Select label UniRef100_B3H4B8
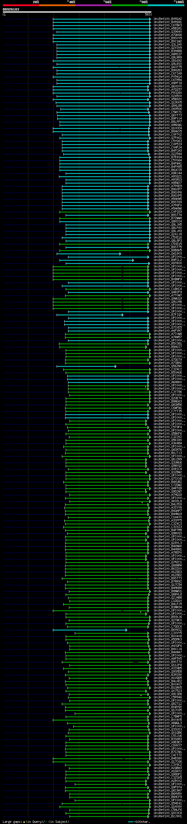Image resolution: width=187 pixels, height=824 pixels. pyautogui.click(x=168, y=51)
